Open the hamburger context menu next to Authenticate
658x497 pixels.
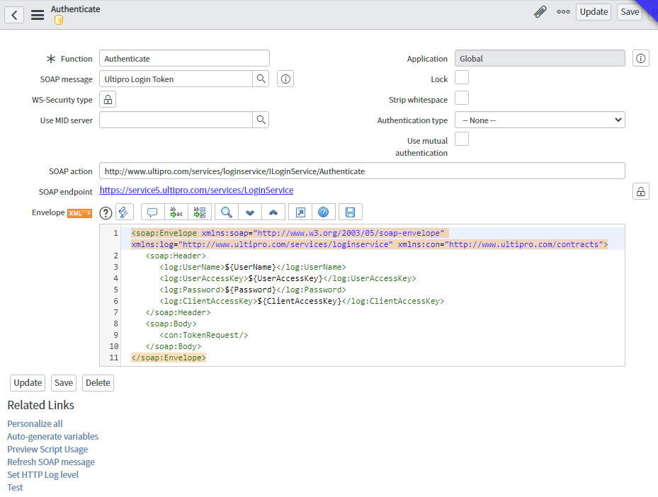[x=38, y=14]
